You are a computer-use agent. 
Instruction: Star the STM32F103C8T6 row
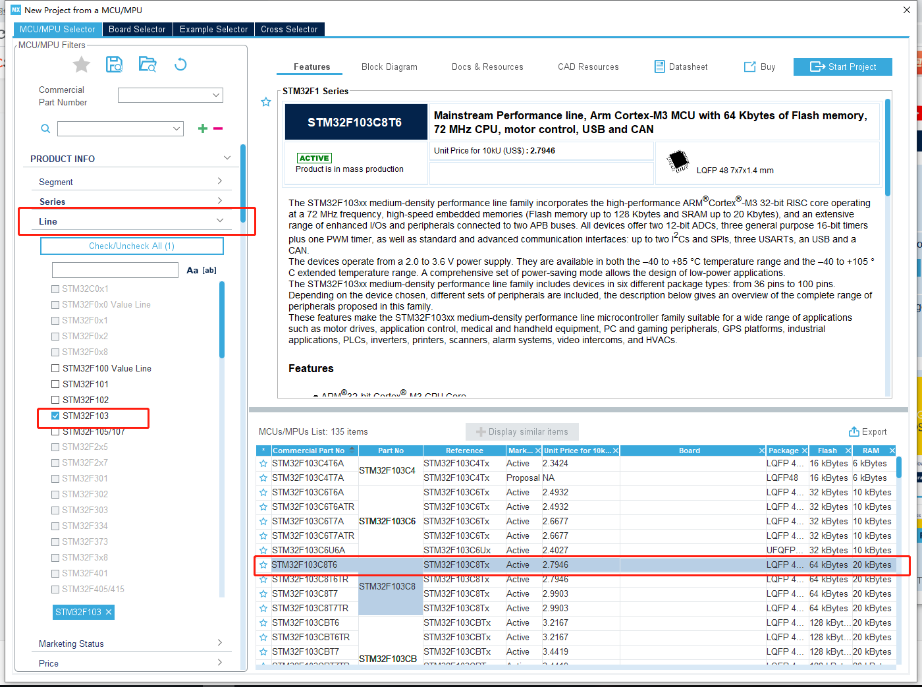tap(263, 564)
